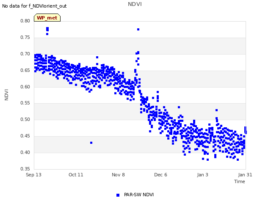Click the highest outlier point near 0.775 in mid-November
The image size is (271, 203).
tap(138, 30)
